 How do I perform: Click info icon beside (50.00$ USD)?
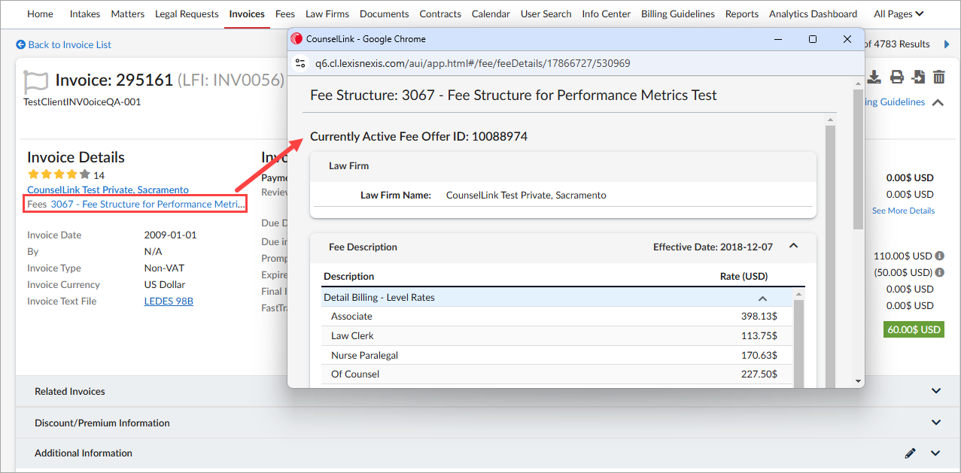(x=940, y=272)
